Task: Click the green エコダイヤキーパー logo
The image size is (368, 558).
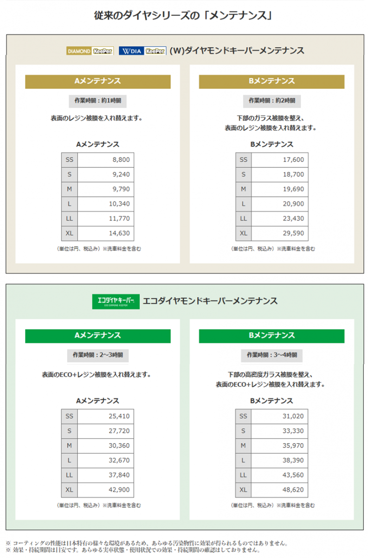Action: point(116,301)
